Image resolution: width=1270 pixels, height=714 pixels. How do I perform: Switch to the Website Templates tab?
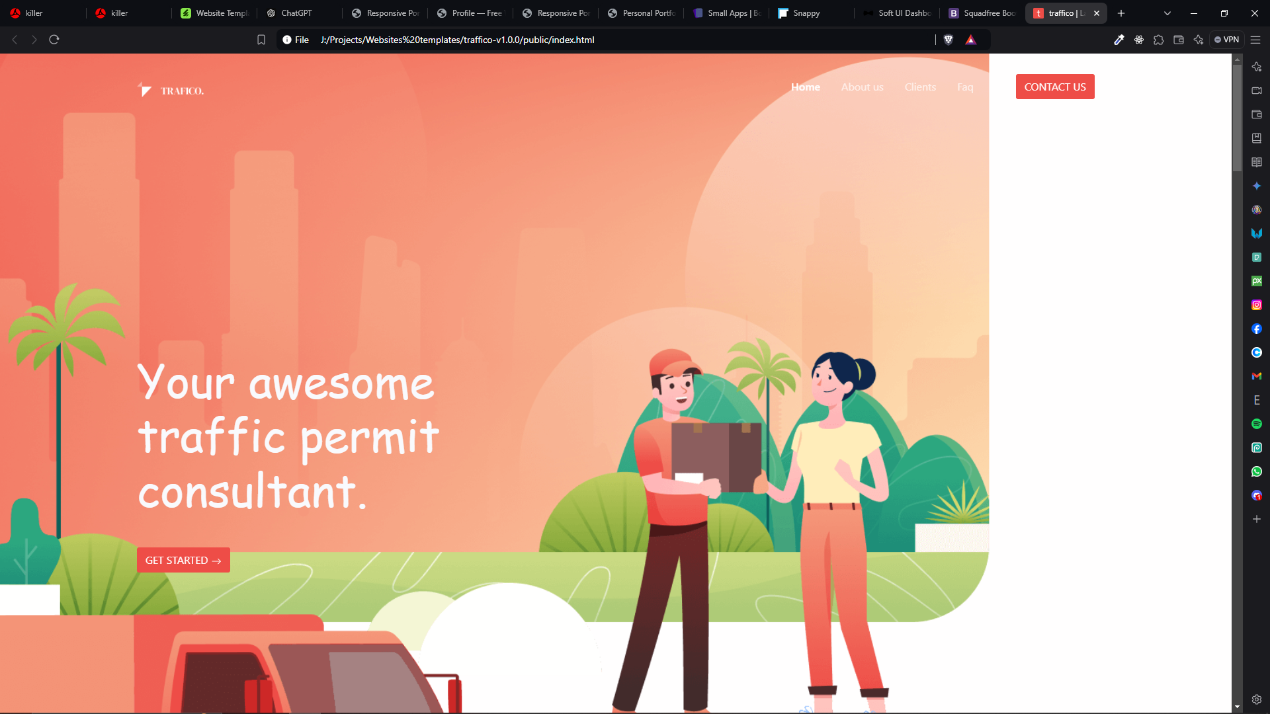214,13
